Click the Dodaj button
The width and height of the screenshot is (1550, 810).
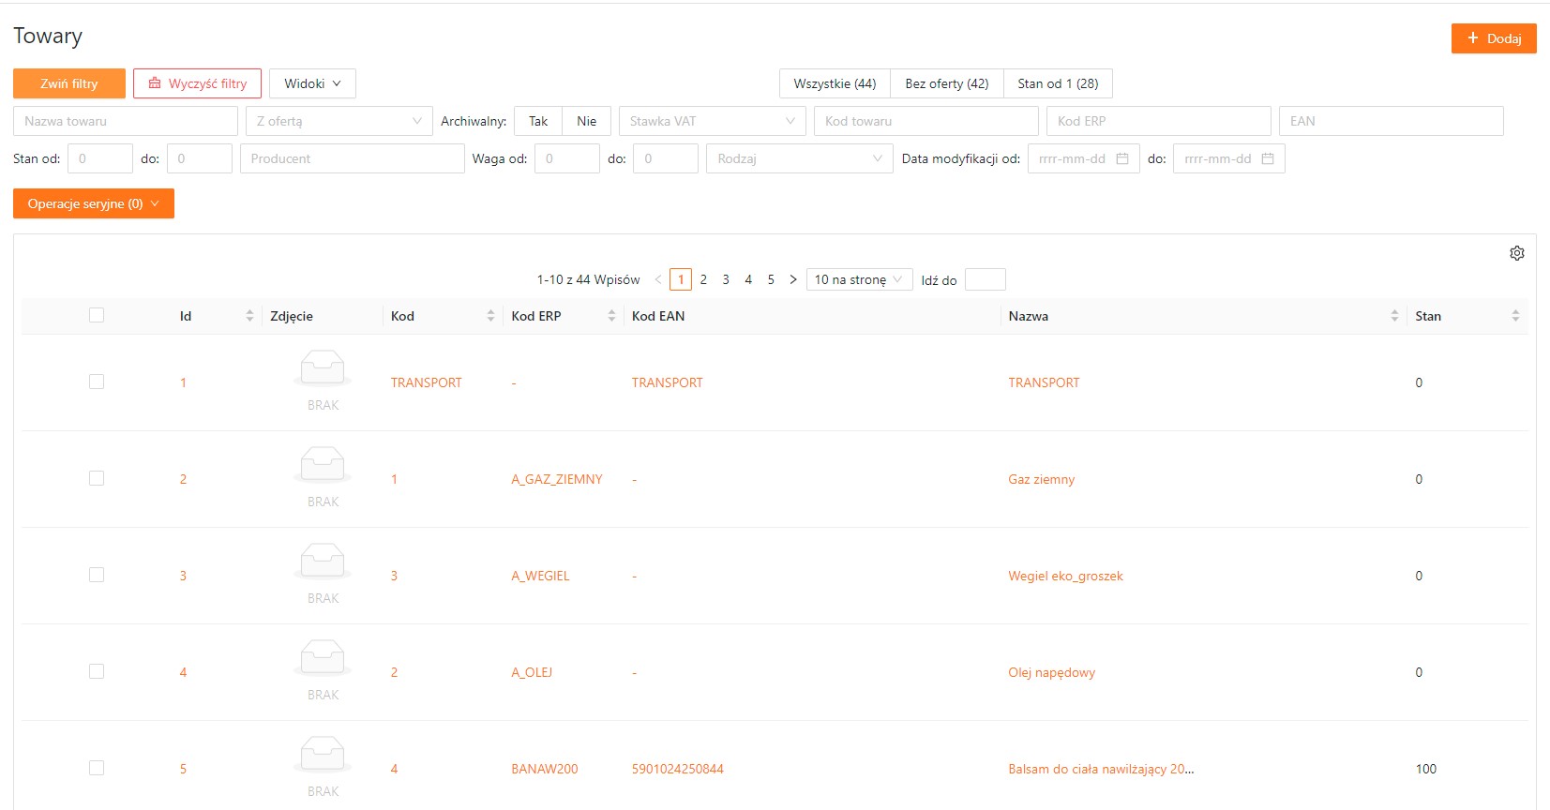[x=1493, y=38]
